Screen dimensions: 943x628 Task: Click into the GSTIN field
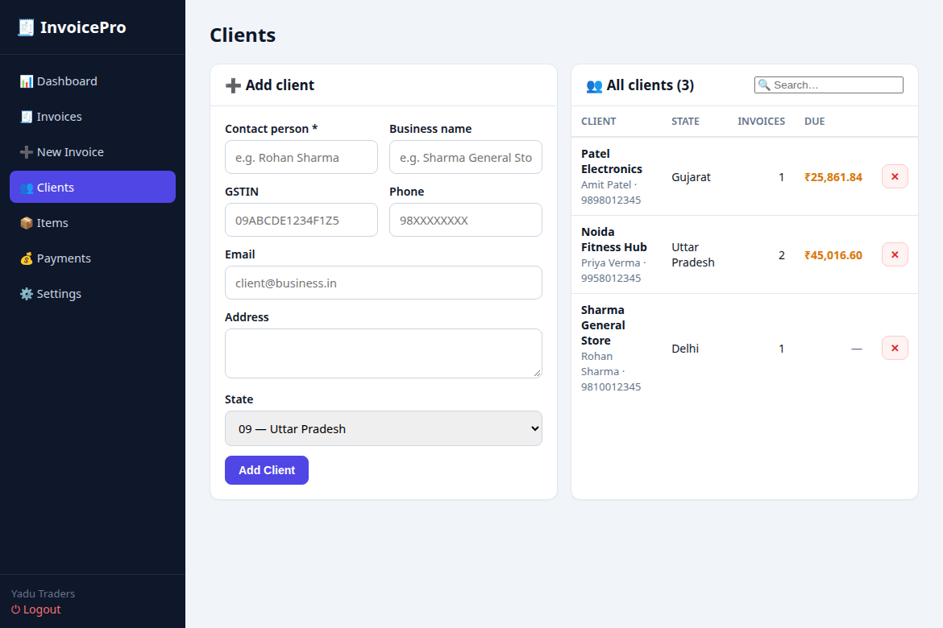(x=301, y=220)
